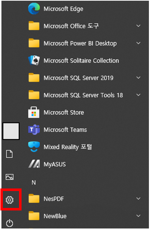
Task: Select the NesPDF label
Action: [54, 199]
